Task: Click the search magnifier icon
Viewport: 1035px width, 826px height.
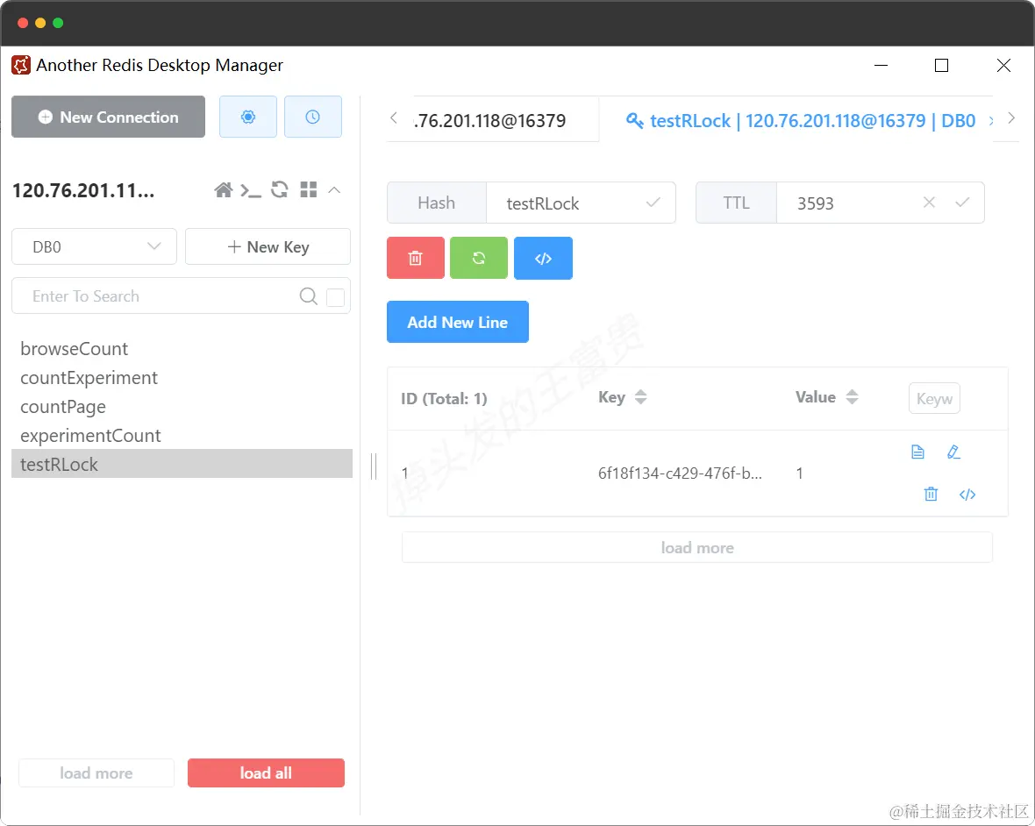Action: click(x=308, y=296)
